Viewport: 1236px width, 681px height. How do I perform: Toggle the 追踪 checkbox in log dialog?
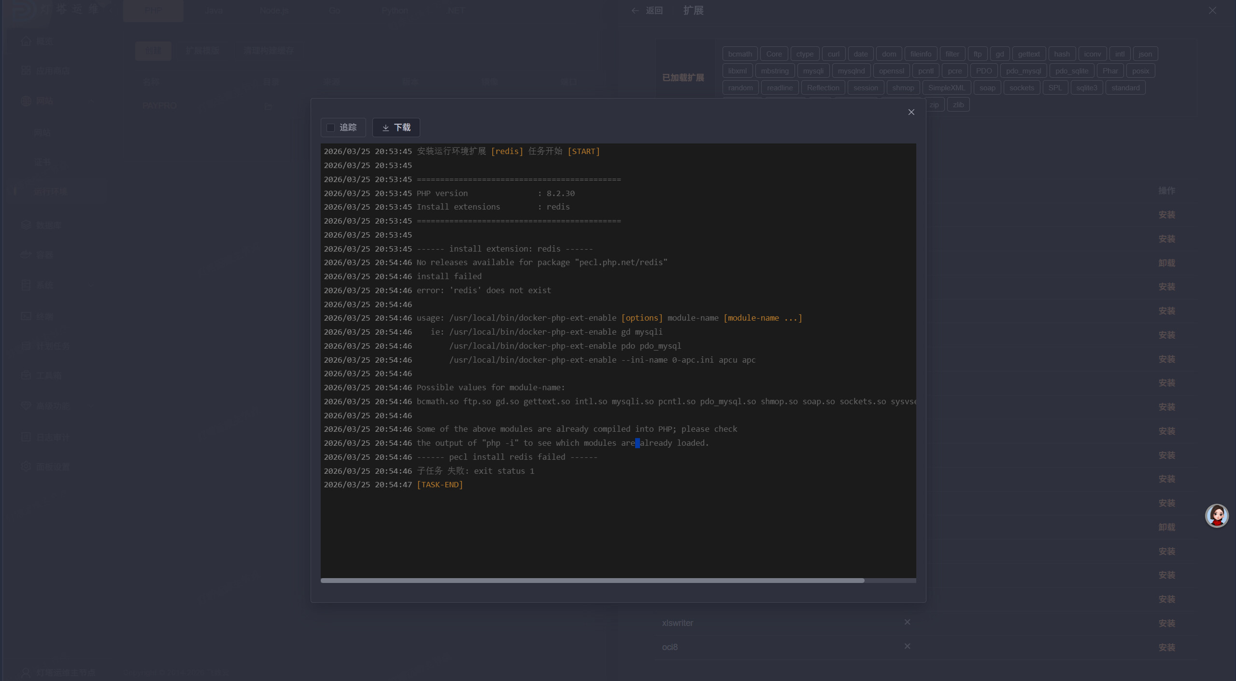click(331, 128)
